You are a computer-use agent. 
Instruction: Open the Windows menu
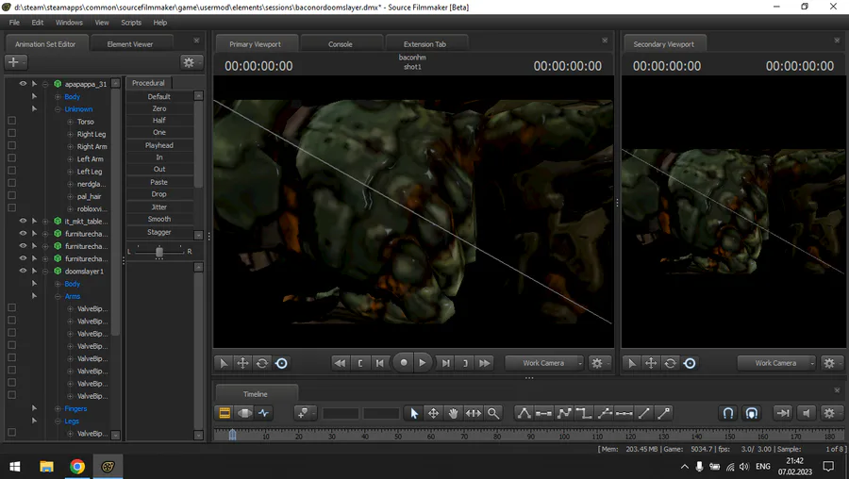(x=69, y=23)
